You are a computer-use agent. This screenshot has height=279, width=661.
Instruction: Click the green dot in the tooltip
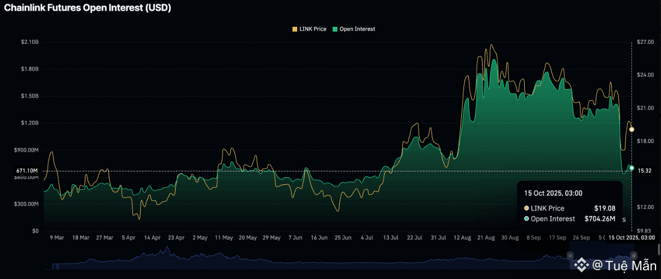526,219
